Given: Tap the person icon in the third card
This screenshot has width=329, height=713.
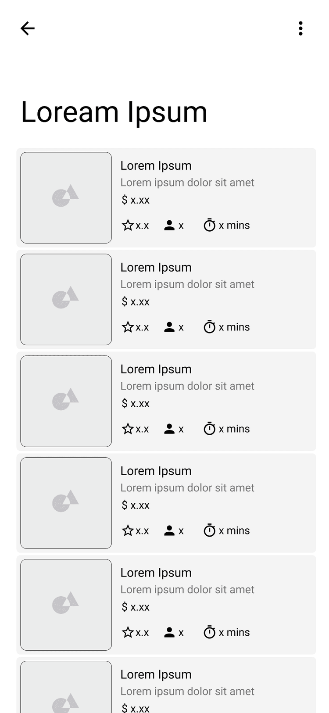Looking at the screenshot, I should coord(169,429).
